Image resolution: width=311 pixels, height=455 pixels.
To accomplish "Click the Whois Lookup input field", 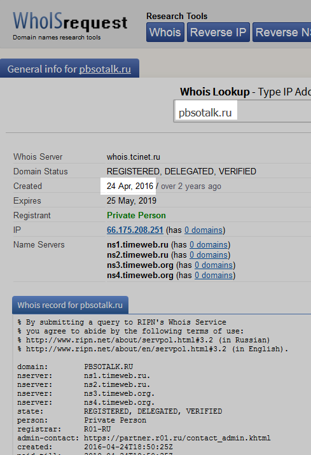I will coord(242,111).
